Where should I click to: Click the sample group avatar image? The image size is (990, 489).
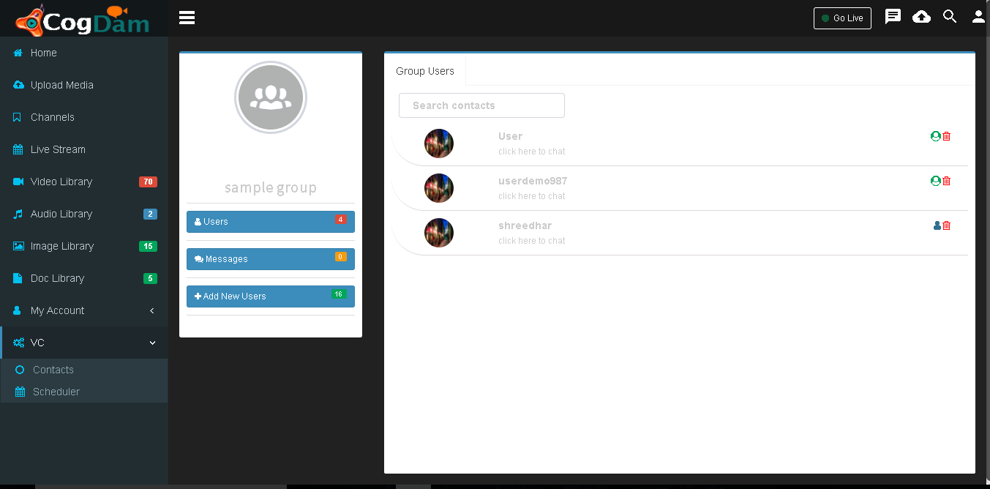pos(271,97)
